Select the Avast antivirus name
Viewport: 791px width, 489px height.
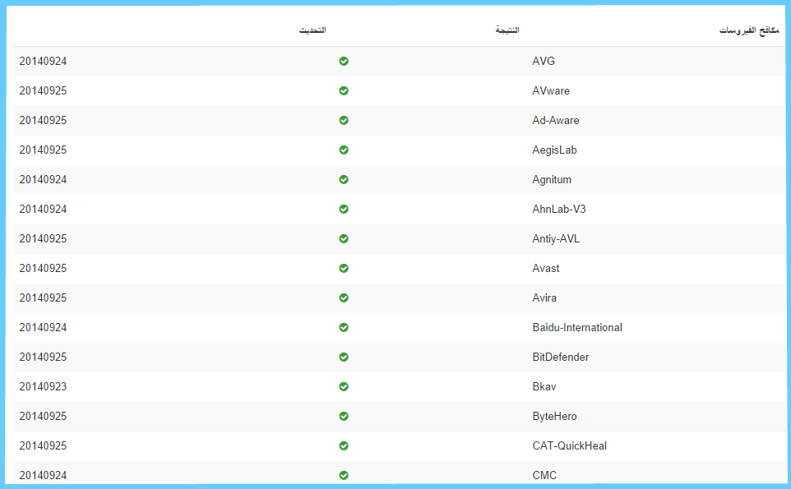[546, 268]
